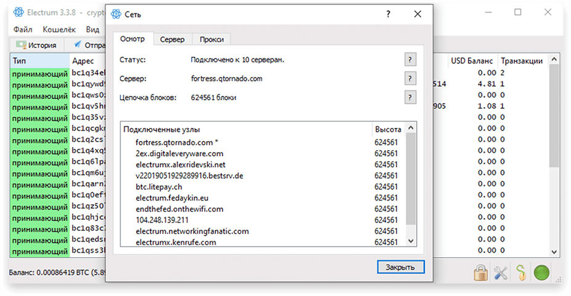The image size is (571, 296).
Task: Switch to the Сервер tab
Action: coord(172,39)
